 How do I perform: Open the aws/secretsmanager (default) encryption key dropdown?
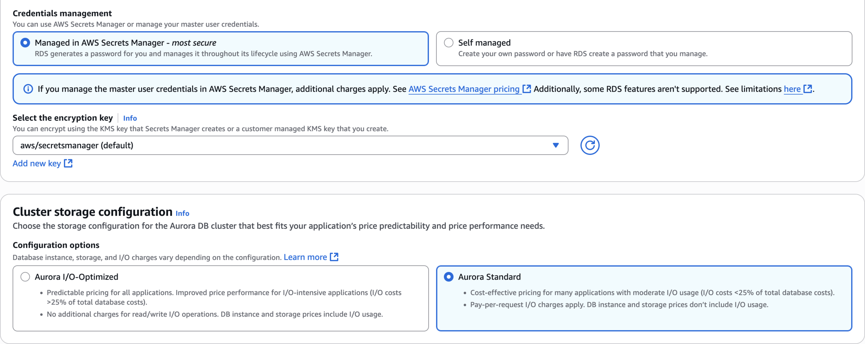tap(290, 145)
